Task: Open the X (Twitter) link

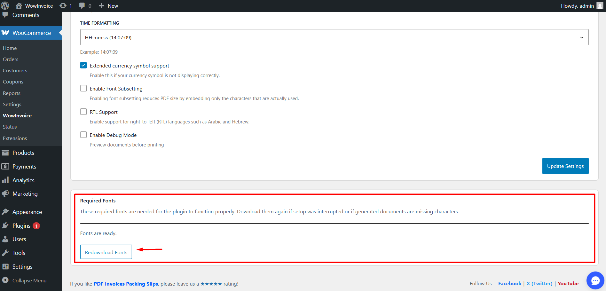Action: [539, 284]
